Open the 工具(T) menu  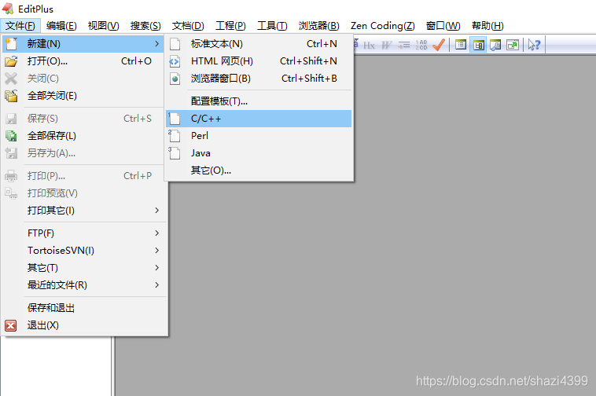pos(272,26)
